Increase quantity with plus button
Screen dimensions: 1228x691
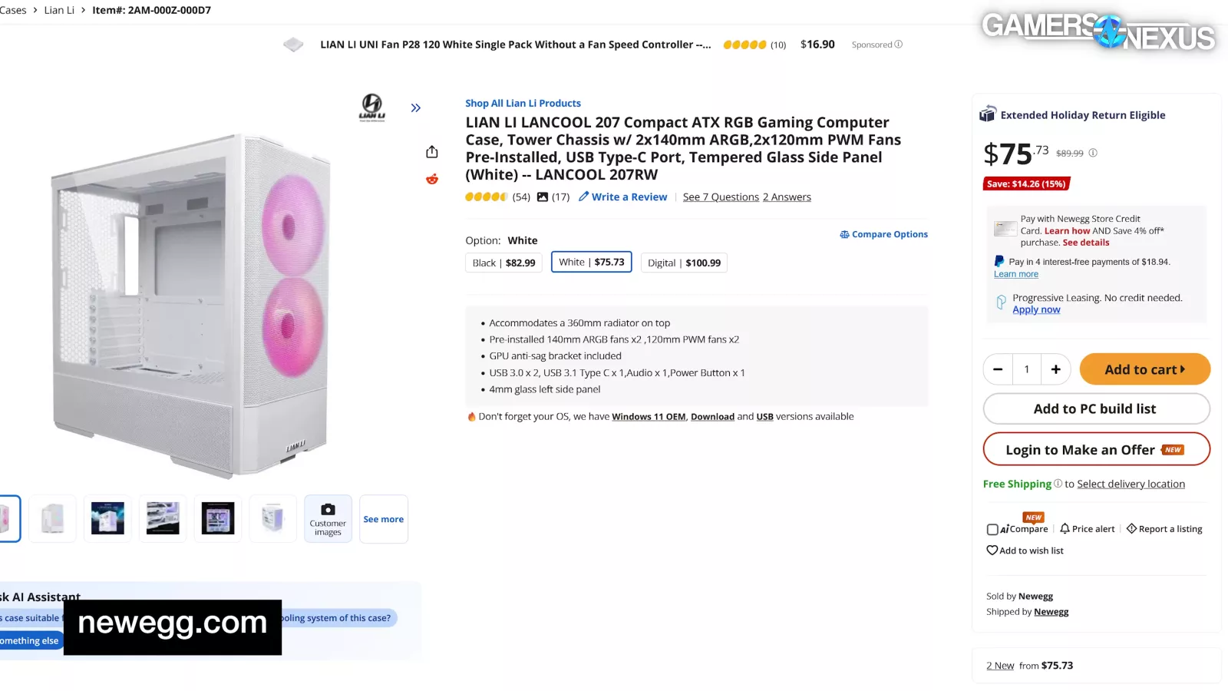click(1055, 369)
